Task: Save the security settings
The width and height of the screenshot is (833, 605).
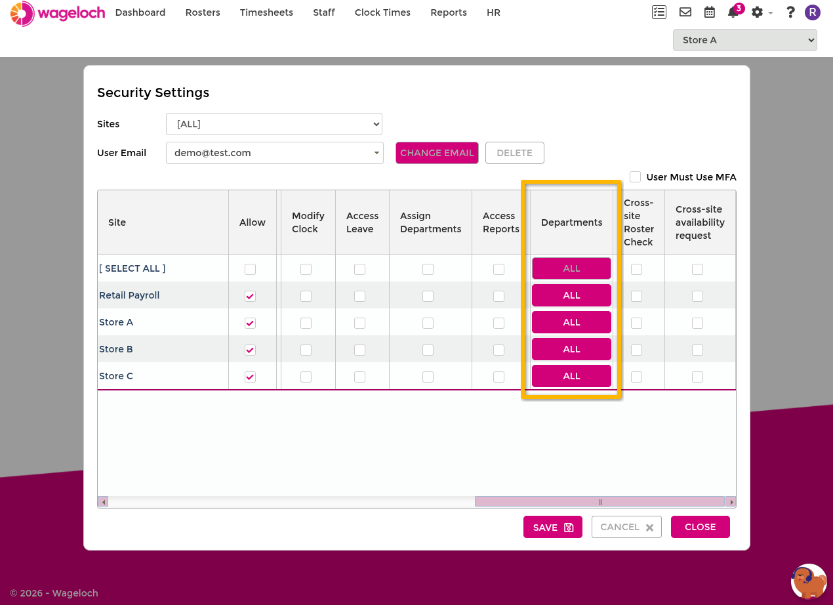Action: [553, 527]
